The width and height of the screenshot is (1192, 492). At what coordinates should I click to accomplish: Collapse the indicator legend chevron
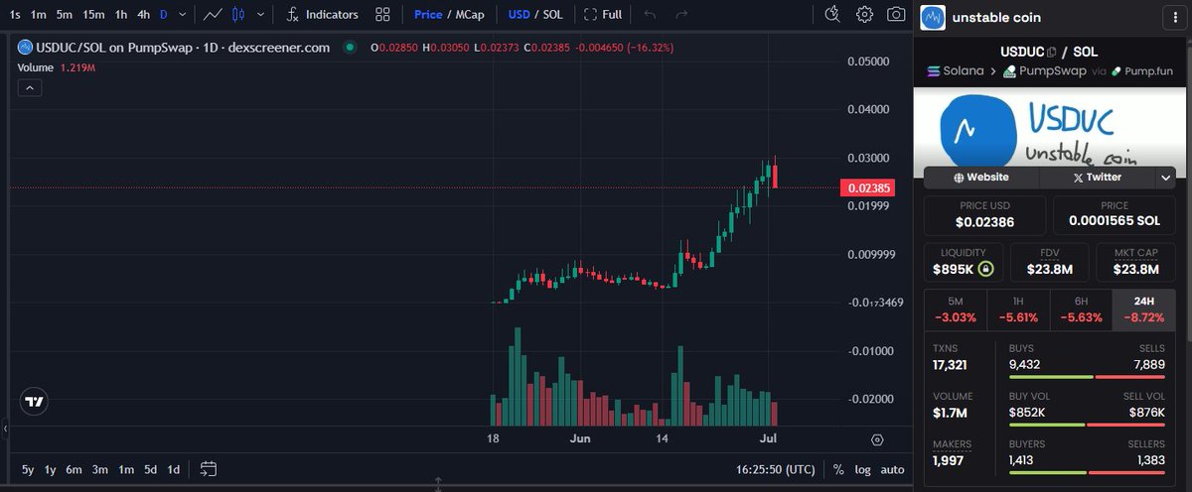tap(29, 88)
